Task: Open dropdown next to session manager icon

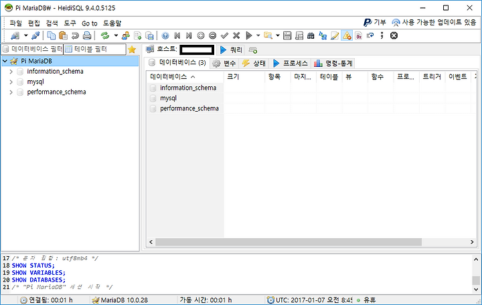Action: [x=26, y=35]
